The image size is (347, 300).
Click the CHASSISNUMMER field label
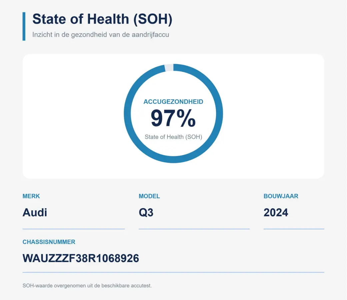pos(49,242)
